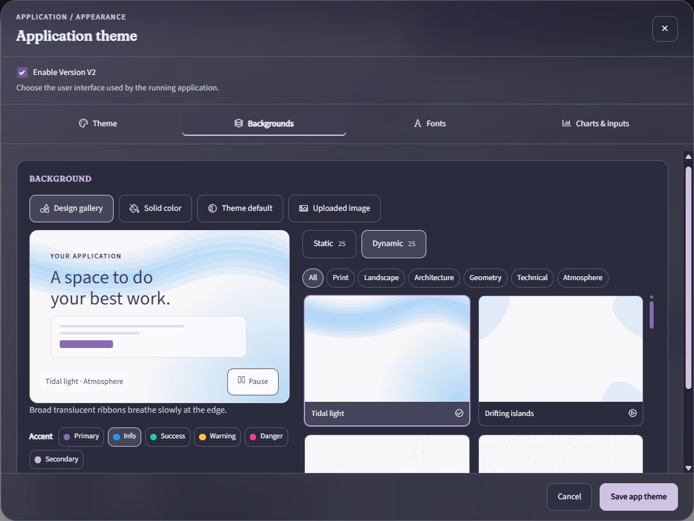694x521 pixels.
Task: Click the contrast circle icon in Theme default
Action: tap(213, 208)
